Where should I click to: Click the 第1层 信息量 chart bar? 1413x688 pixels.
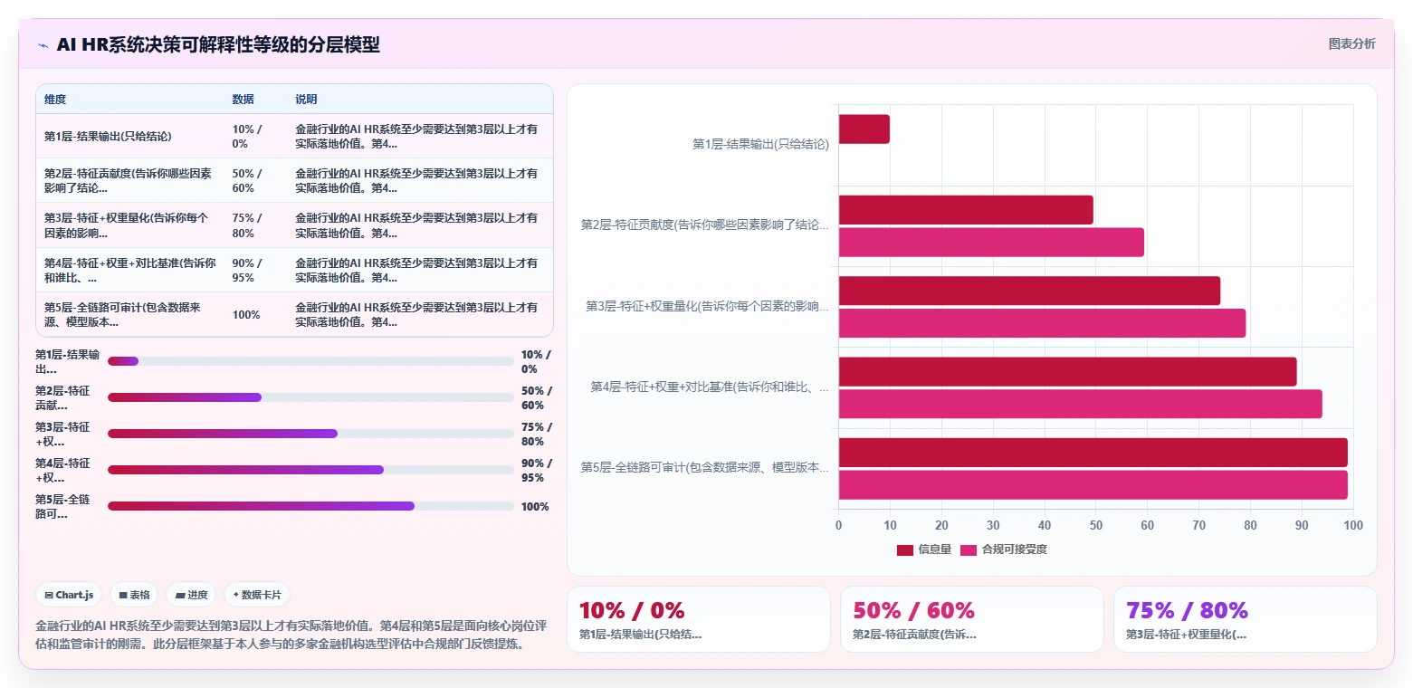(864, 129)
